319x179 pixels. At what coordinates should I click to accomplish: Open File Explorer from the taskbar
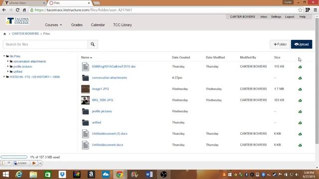pos(33,175)
